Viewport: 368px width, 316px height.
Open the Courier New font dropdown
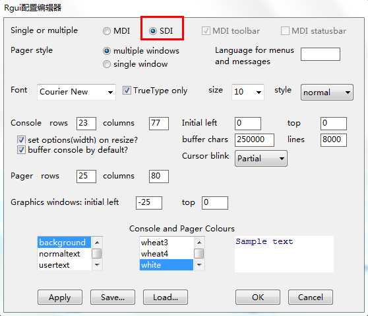click(77, 92)
